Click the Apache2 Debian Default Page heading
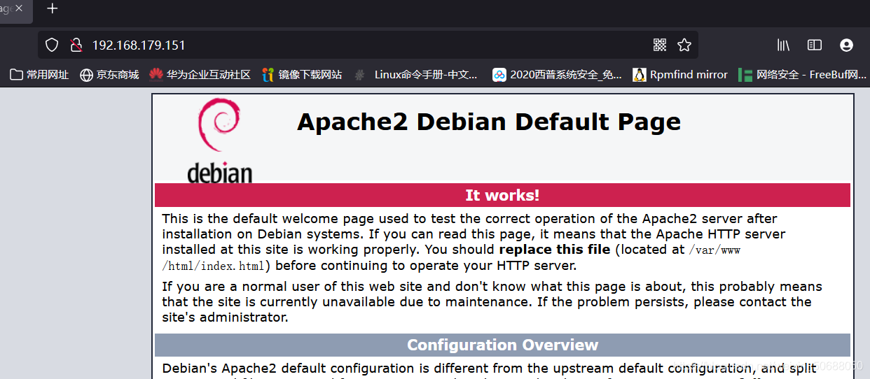This screenshot has height=379, width=870. [489, 122]
